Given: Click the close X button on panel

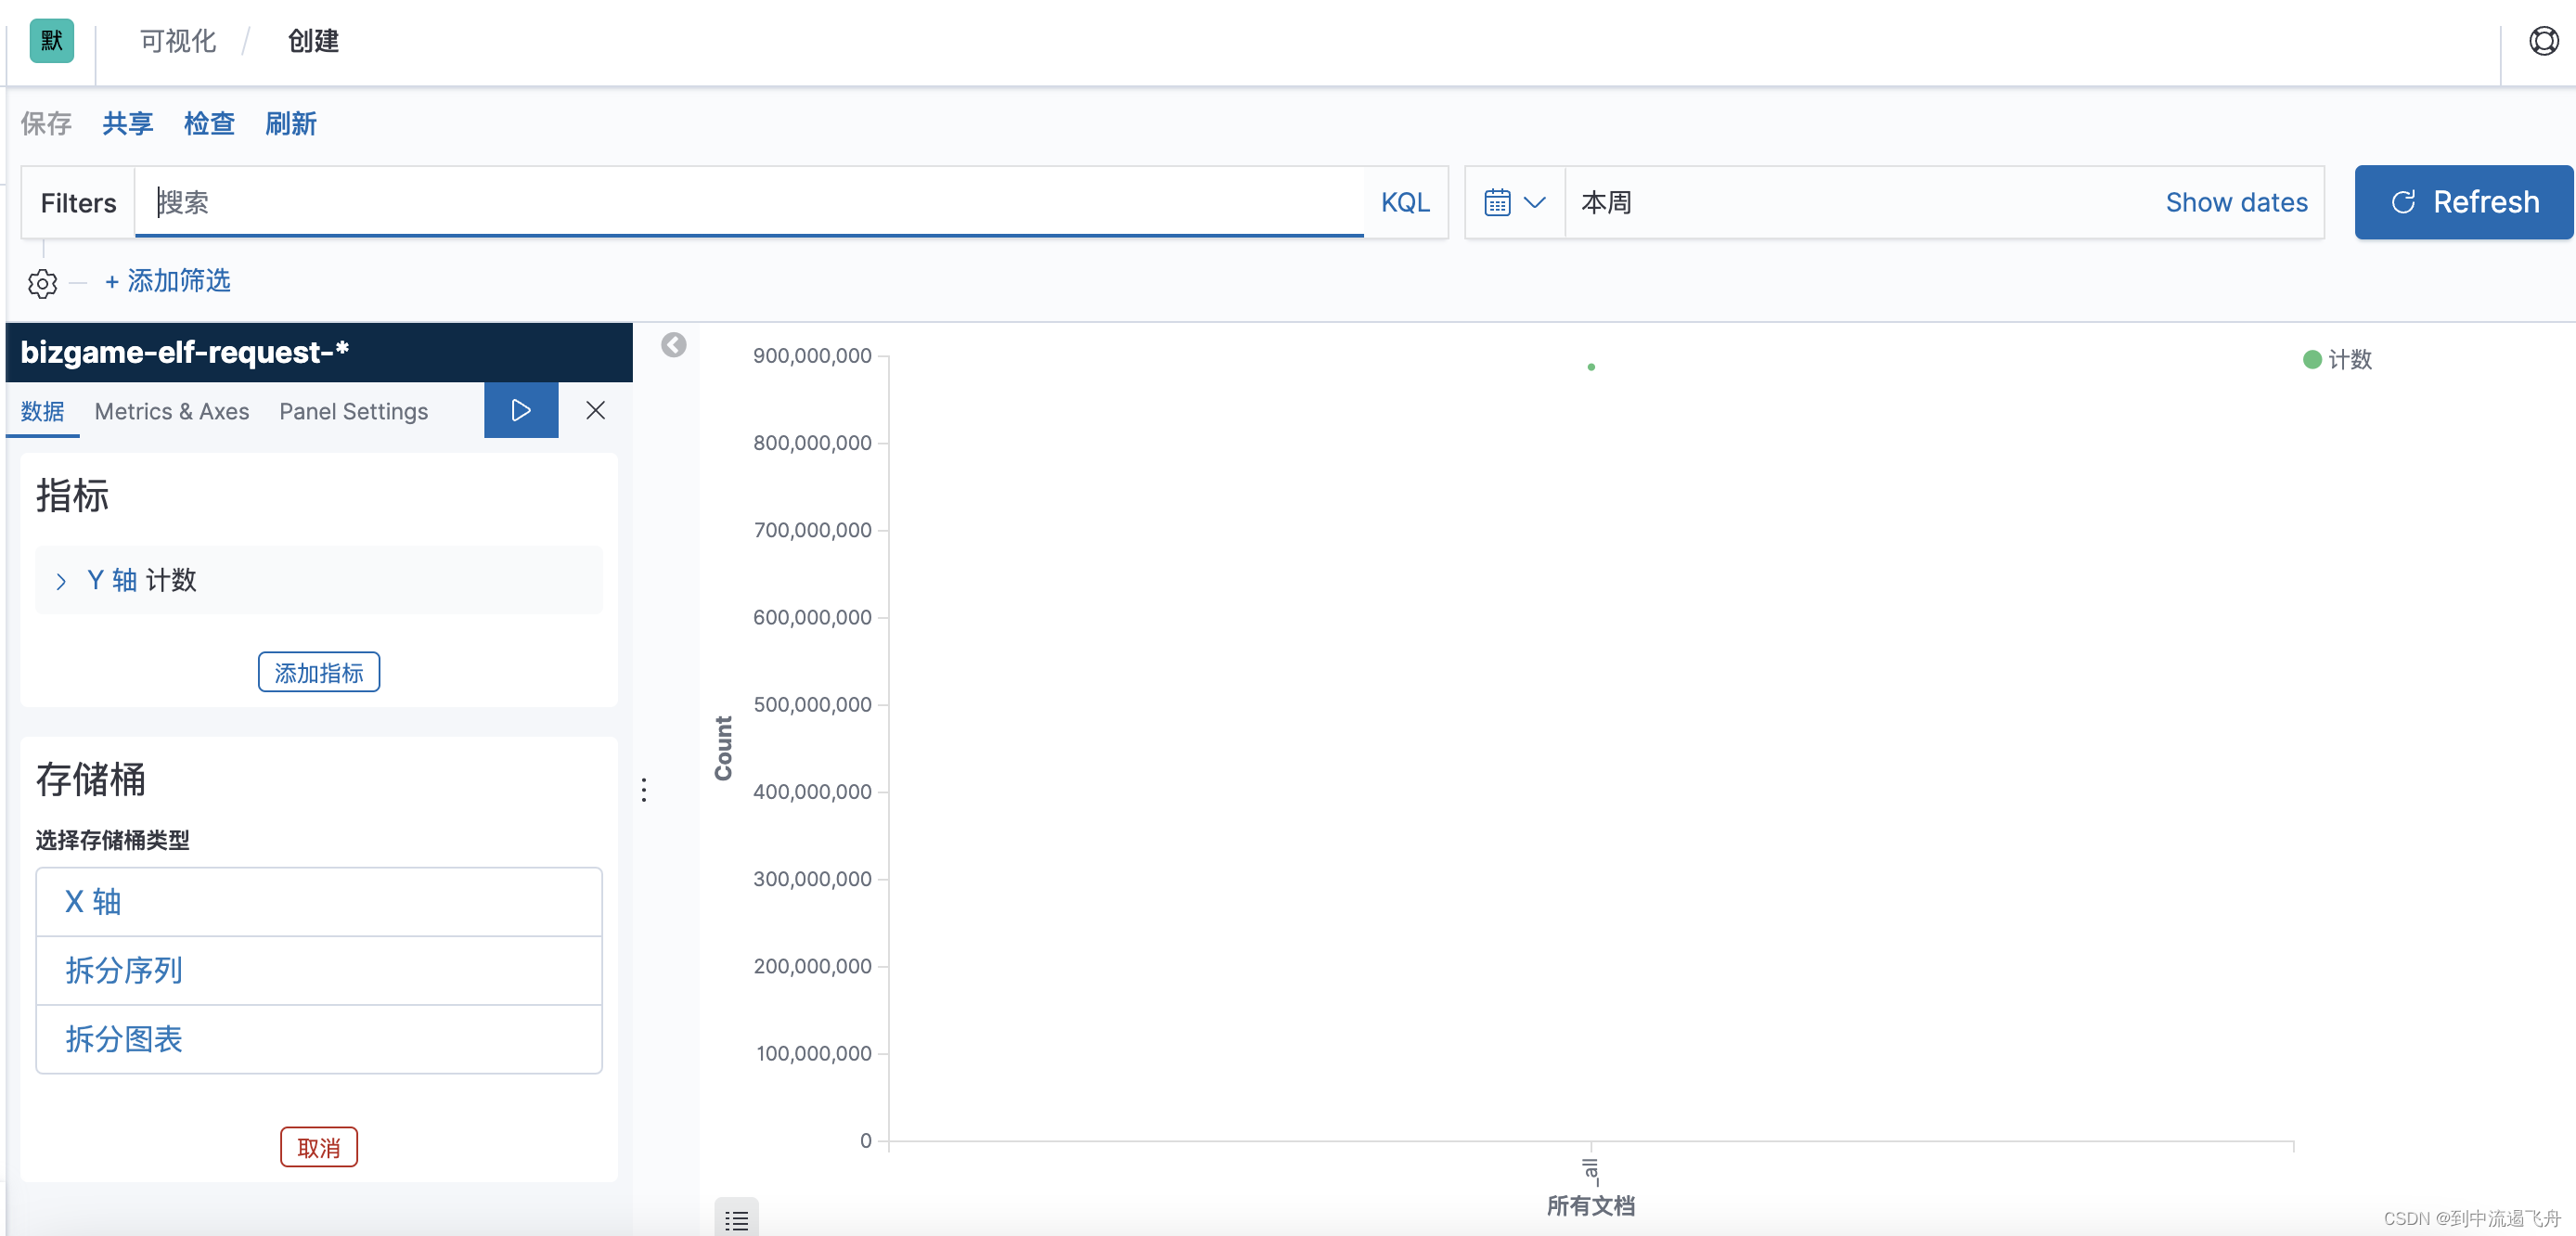Looking at the screenshot, I should tap(597, 411).
